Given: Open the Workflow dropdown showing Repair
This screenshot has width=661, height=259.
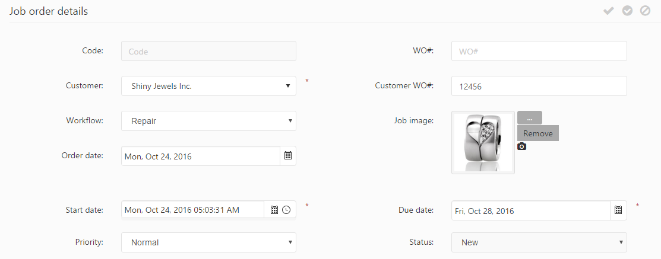Looking at the screenshot, I should click(208, 121).
